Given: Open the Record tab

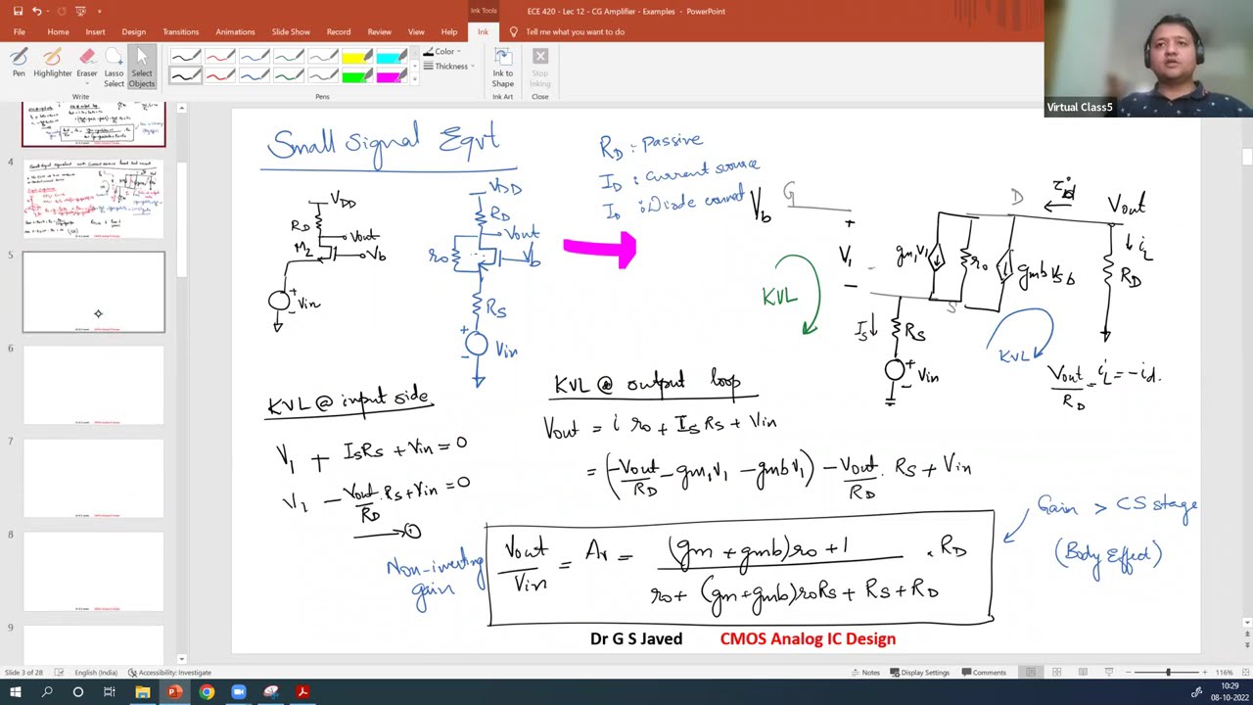Looking at the screenshot, I should click(339, 31).
